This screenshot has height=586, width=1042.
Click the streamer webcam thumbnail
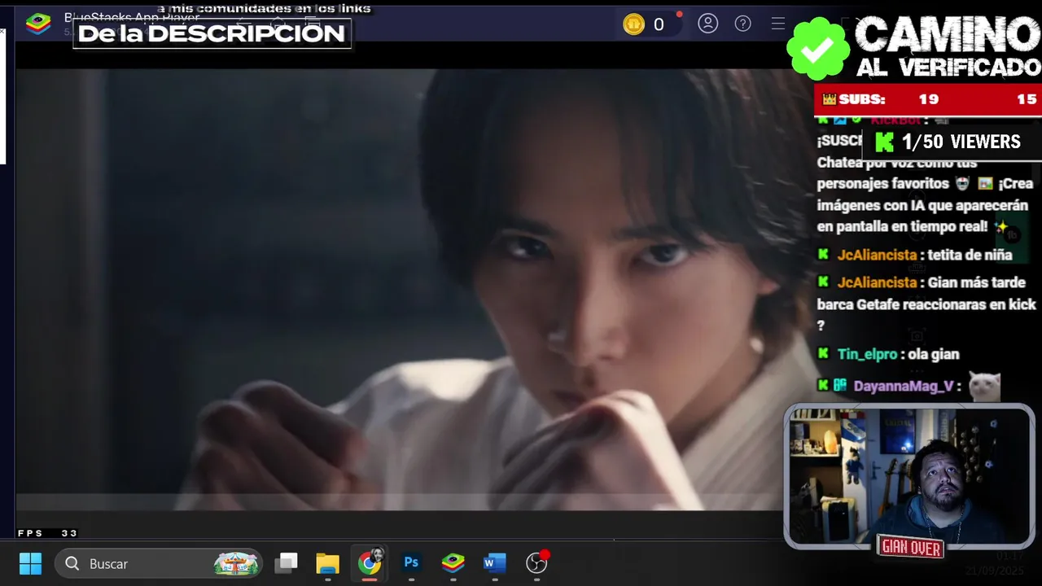click(909, 476)
